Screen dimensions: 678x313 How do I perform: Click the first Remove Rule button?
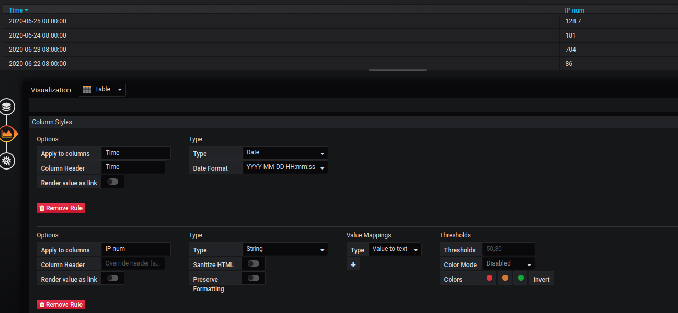pyautogui.click(x=61, y=208)
